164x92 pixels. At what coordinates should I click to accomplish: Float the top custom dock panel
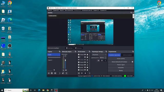(131, 13)
